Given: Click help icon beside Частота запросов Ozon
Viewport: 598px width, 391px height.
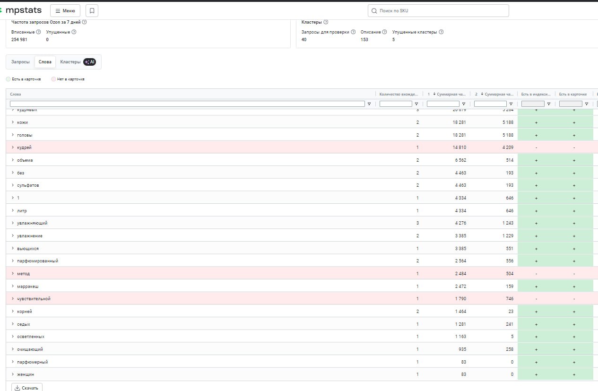Looking at the screenshot, I should click(84, 22).
